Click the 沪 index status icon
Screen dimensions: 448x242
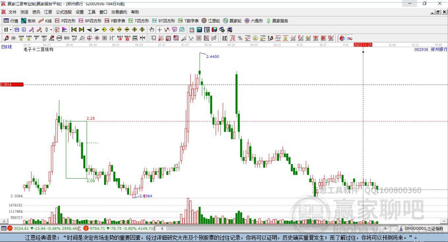point(10,228)
